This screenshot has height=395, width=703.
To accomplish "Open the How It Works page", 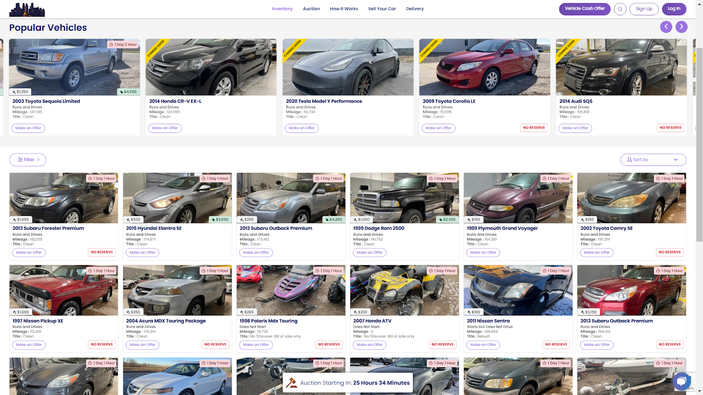I will pyautogui.click(x=344, y=9).
